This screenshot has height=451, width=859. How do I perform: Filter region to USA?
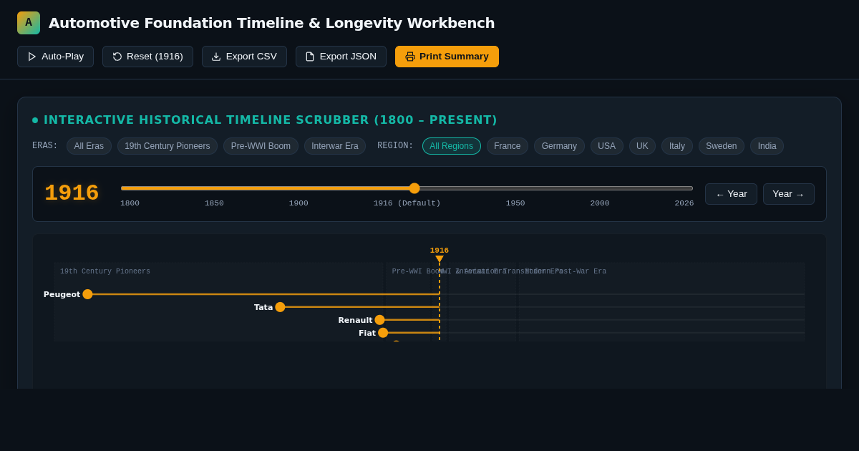[607, 146]
